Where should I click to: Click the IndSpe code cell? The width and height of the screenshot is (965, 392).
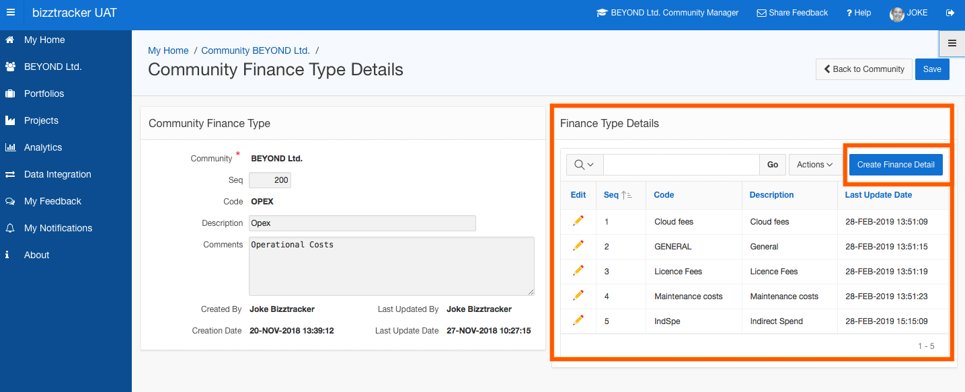click(x=667, y=321)
